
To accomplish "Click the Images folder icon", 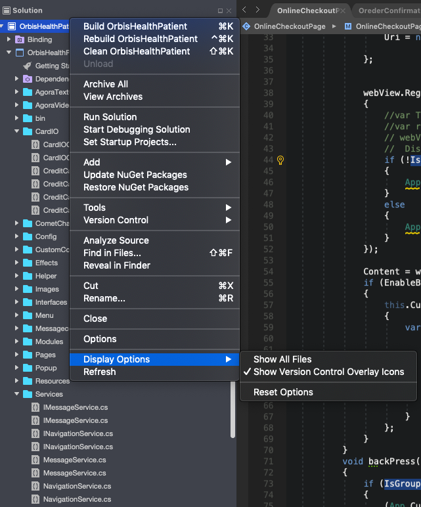I will [x=28, y=289].
